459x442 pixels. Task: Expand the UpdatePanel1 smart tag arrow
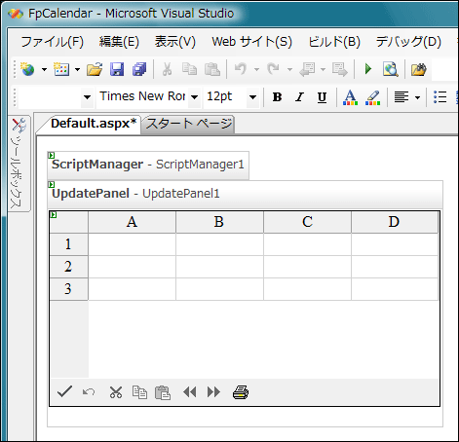point(52,185)
